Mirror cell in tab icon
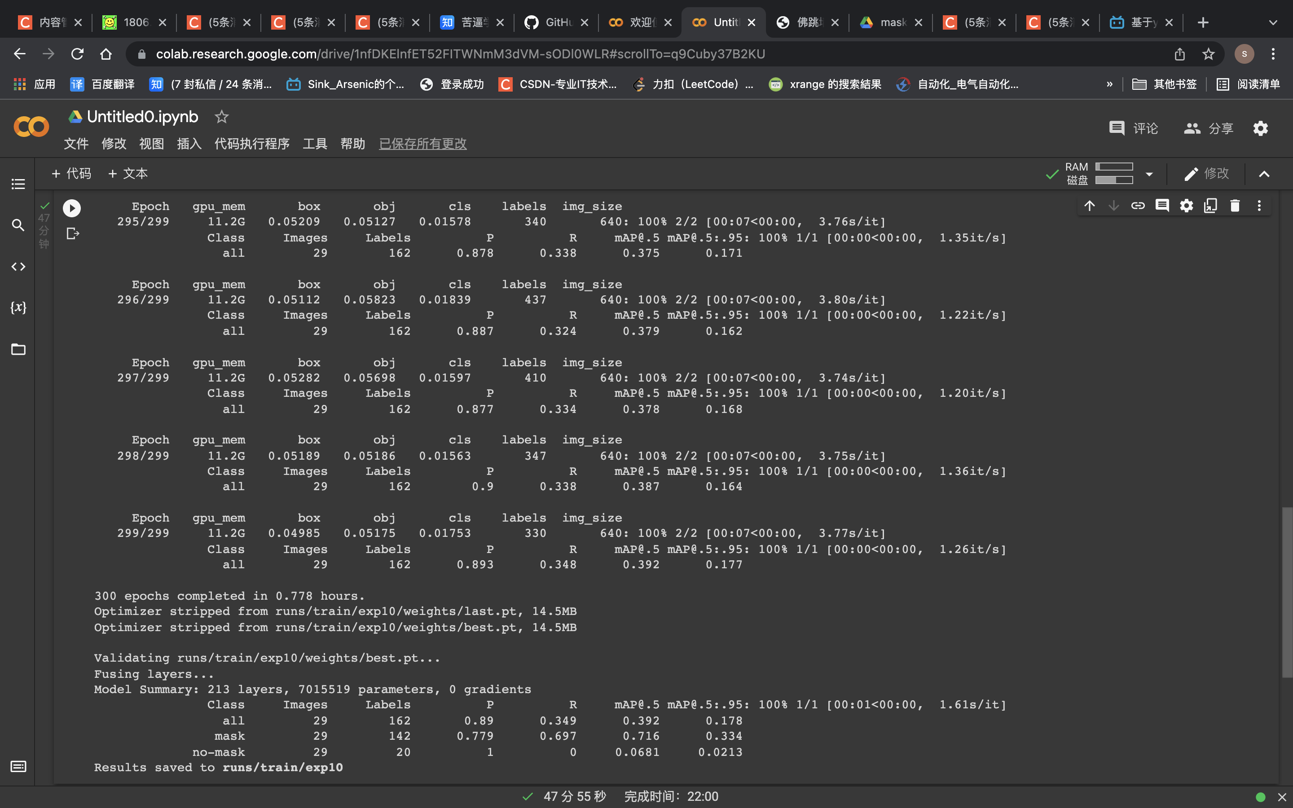Screen dimensions: 1293x808 click(x=1211, y=206)
